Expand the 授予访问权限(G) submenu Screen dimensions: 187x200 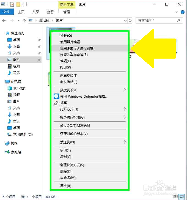pos(90,117)
